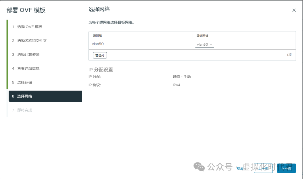Open step 4 查看详细信息
The height and width of the screenshot is (179, 303).
click(x=29, y=68)
